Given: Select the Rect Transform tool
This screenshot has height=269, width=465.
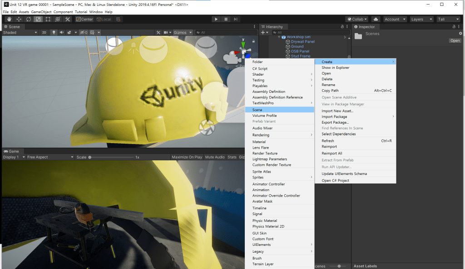Looking at the screenshot, I should point(48,19).
